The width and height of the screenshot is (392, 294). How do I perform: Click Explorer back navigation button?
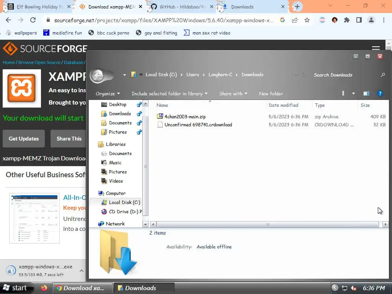tap(98, 75)
